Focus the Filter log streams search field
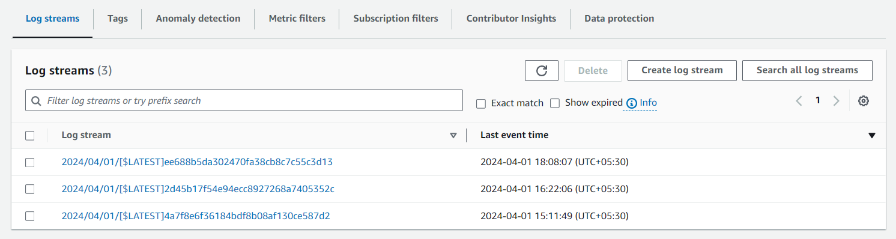This screenshot has width=896, height=239. 244,101
